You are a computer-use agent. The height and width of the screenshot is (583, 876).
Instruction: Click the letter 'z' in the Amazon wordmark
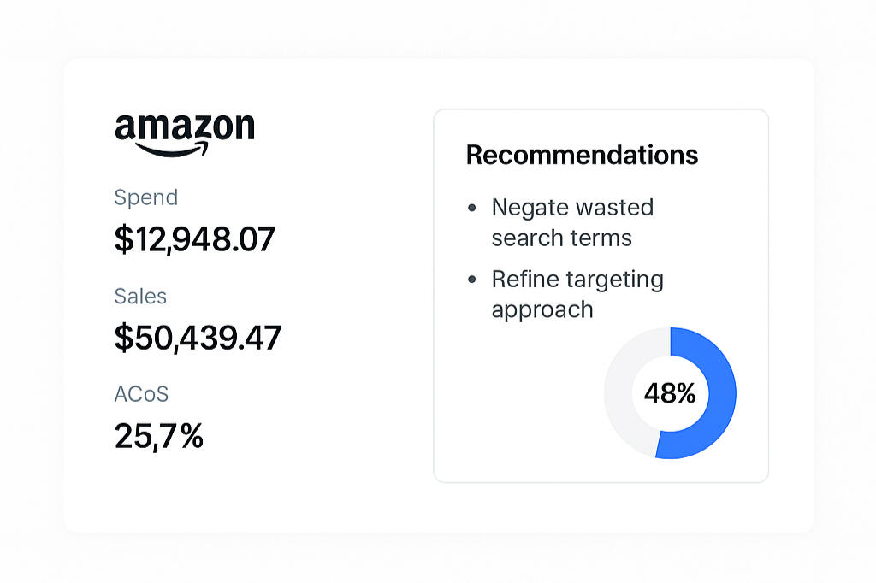click(x=198, y=128)
